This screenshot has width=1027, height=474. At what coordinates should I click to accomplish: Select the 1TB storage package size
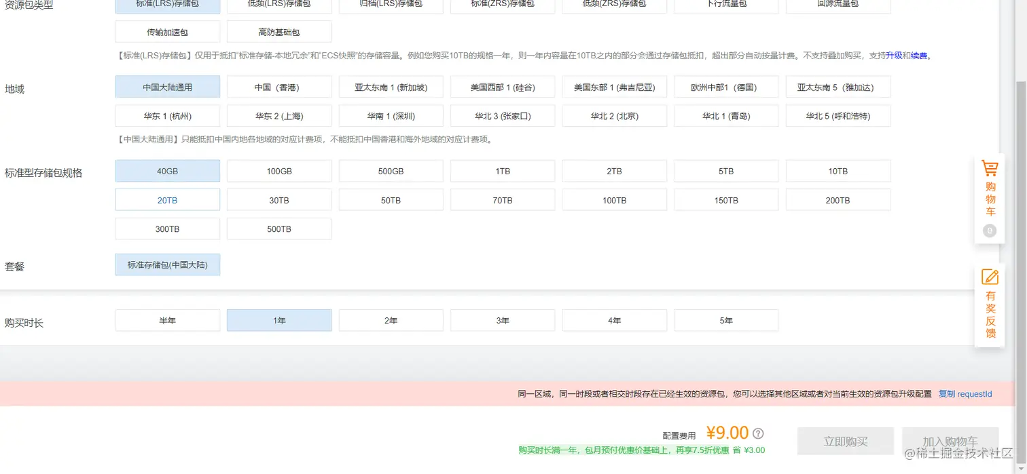pyautogui.click(x=503, y=171)
